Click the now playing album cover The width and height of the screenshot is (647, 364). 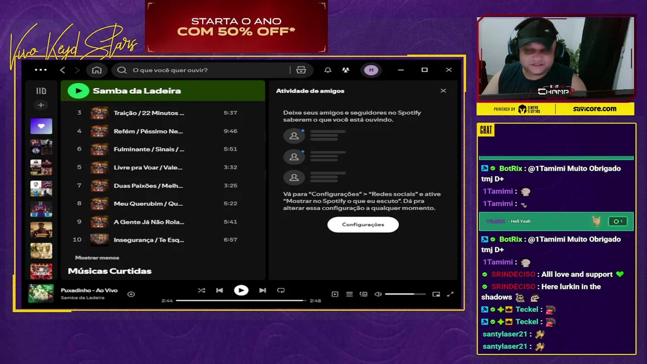[x=41, y=294]
